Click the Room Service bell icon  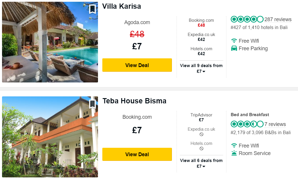[x=234, y=153]
